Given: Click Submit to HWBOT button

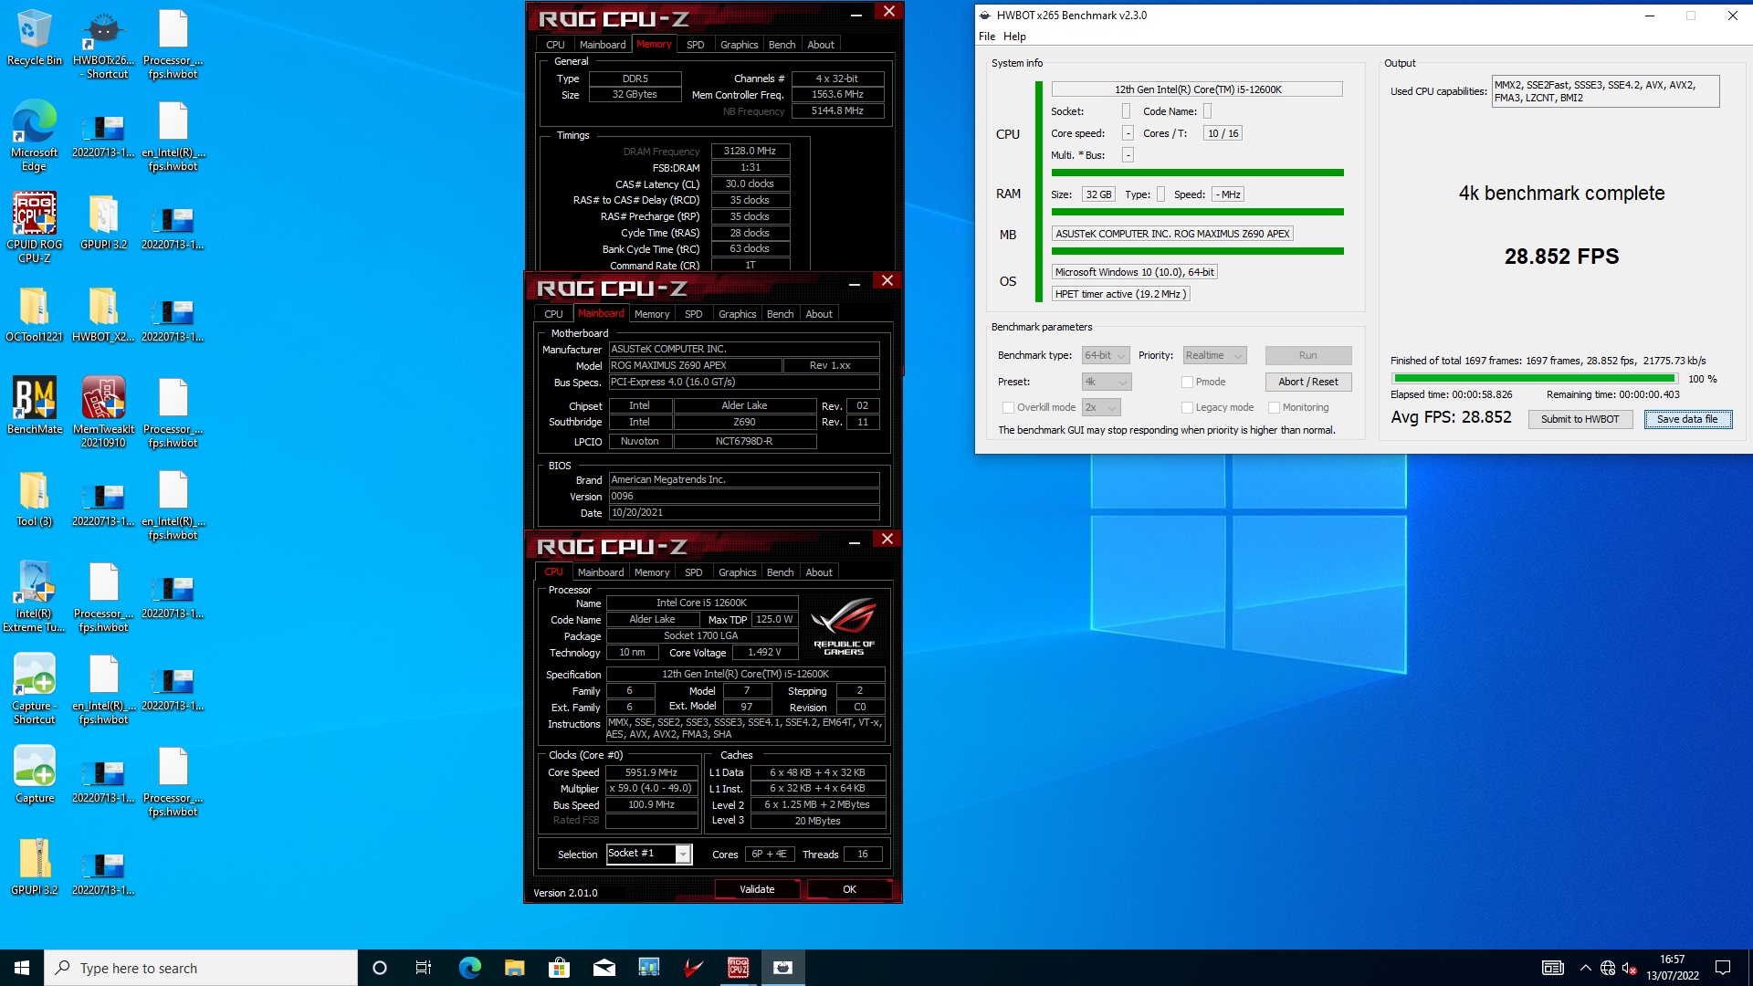Looking at the screenshot, I should [x=1580, y=419].
